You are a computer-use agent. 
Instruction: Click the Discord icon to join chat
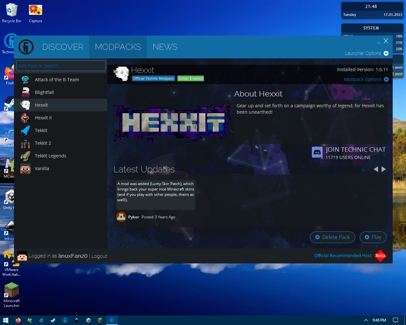[x=317, y=153]
